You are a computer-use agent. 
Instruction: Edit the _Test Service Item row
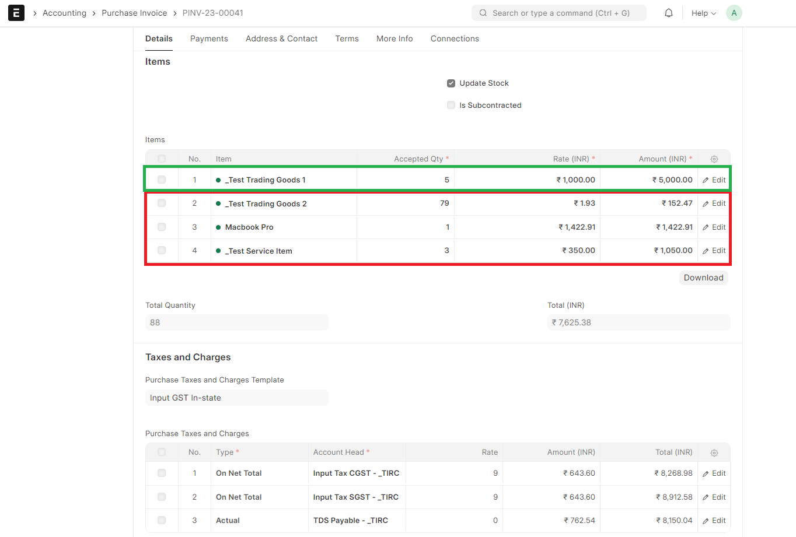point(714,251)
